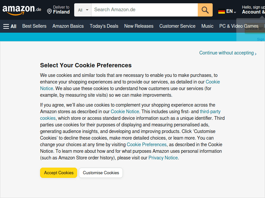Select Amazon Basics navigation item

68,26
